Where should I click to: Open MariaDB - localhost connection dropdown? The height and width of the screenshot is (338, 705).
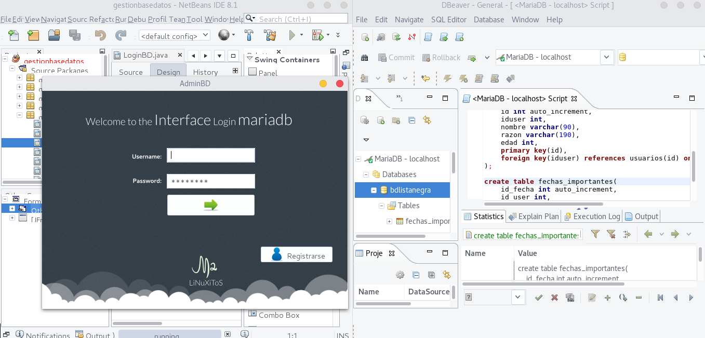(x=607, y=57)
